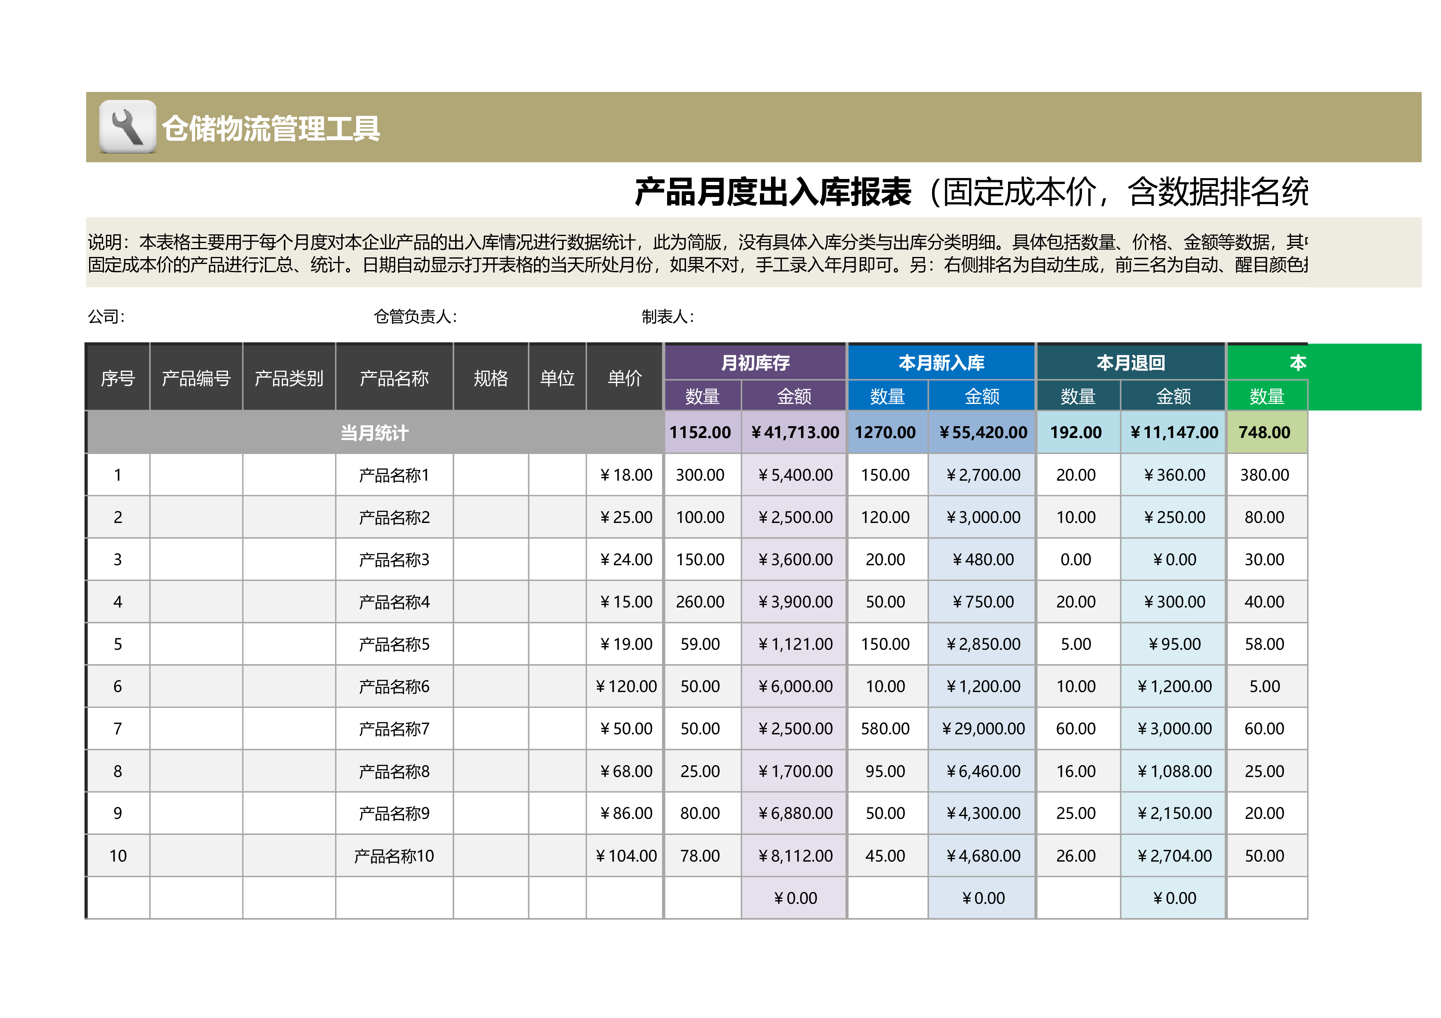Select opening amount ¥6,880.00
The height and width of the screenshot is (1018, 1441).
[x=794, y=814]
